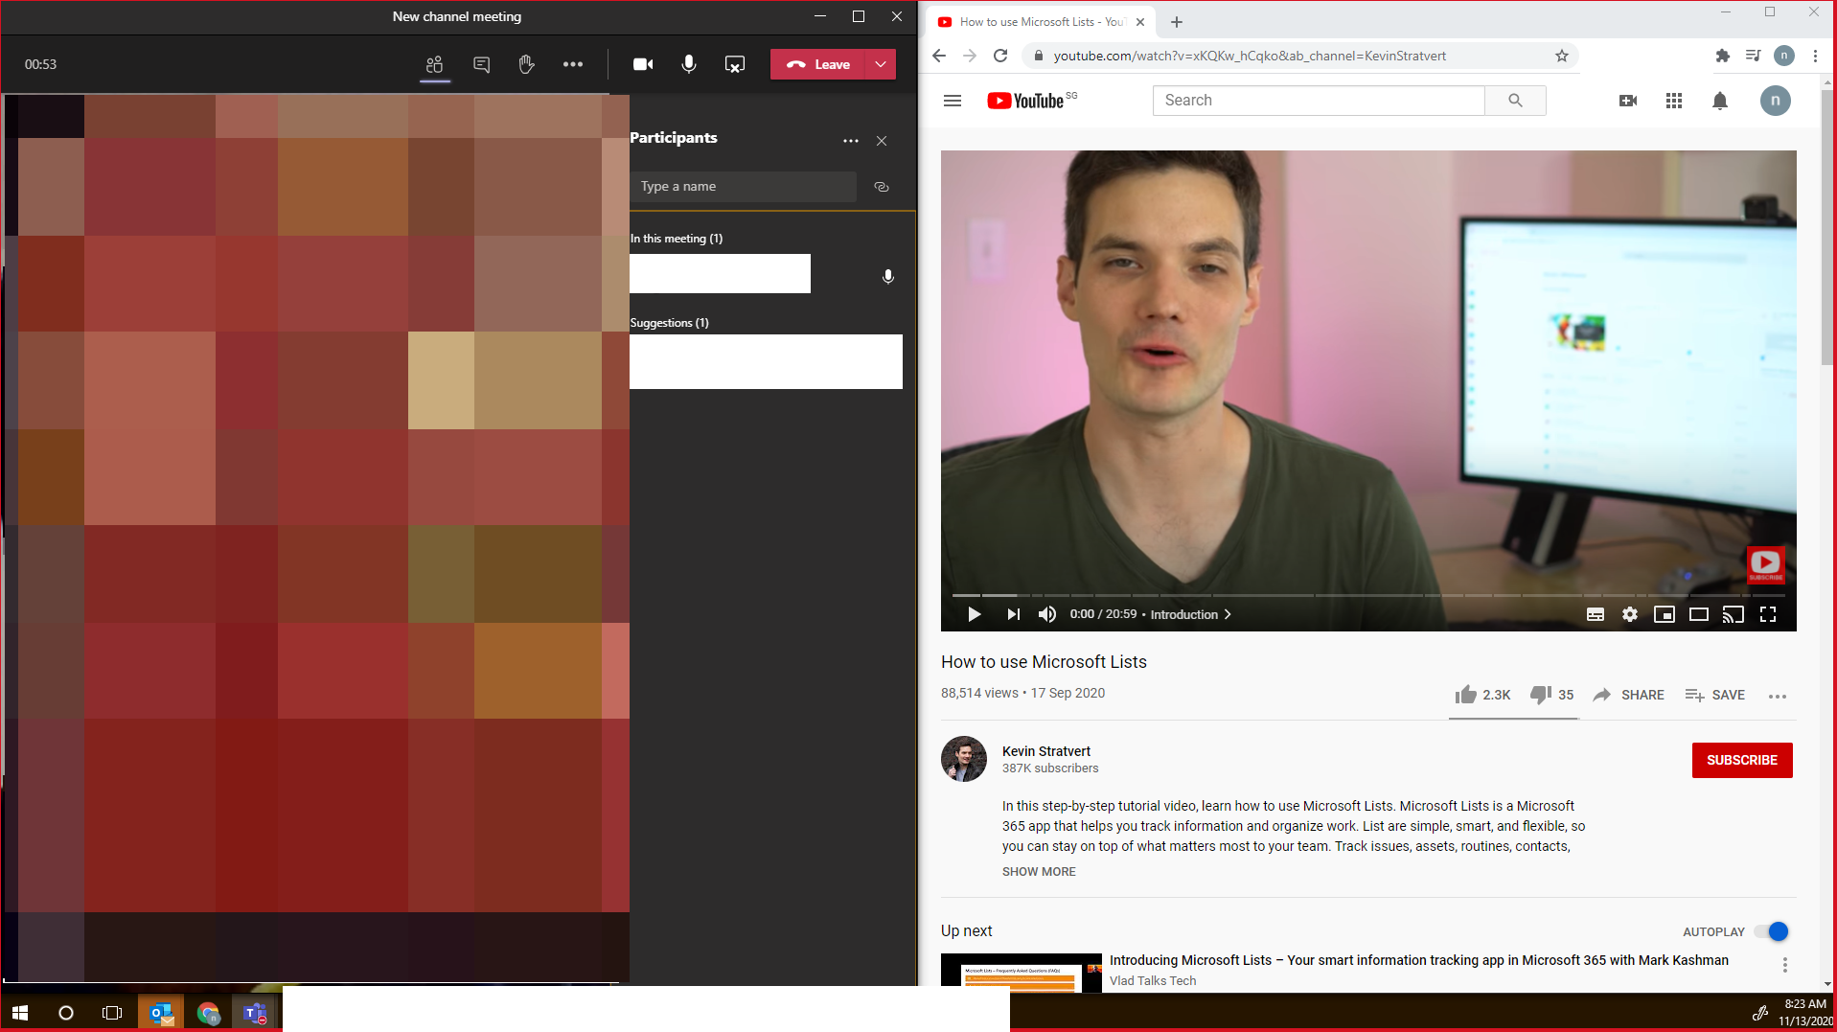The width and height of the screenshot is (1837, 1032).
Task: Copy meeting join link icon
Action: click(x=882, y=187)
